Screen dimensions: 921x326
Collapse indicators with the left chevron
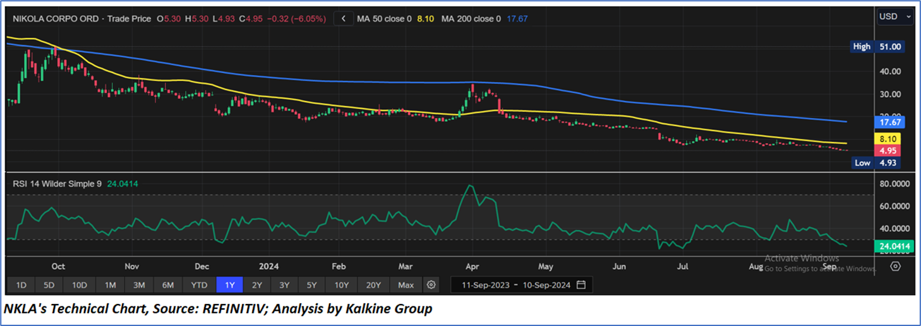[x=344, y=19]
